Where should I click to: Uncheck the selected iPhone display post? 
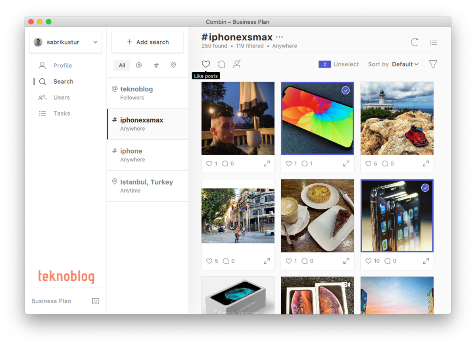[x=425, y=188]
